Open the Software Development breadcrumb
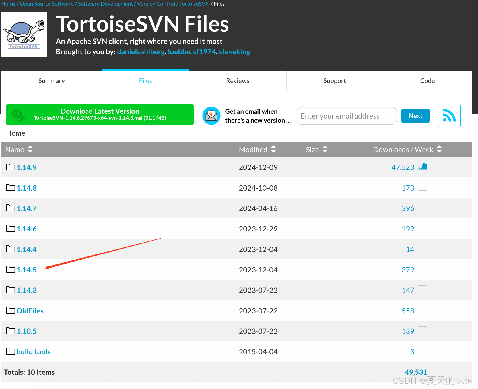 [x=105, y=4]
